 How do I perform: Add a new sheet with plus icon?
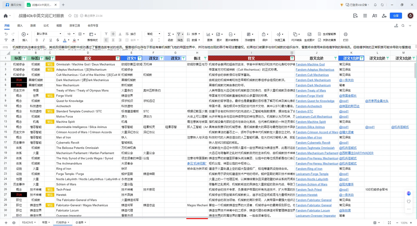(x=6, y=223)
